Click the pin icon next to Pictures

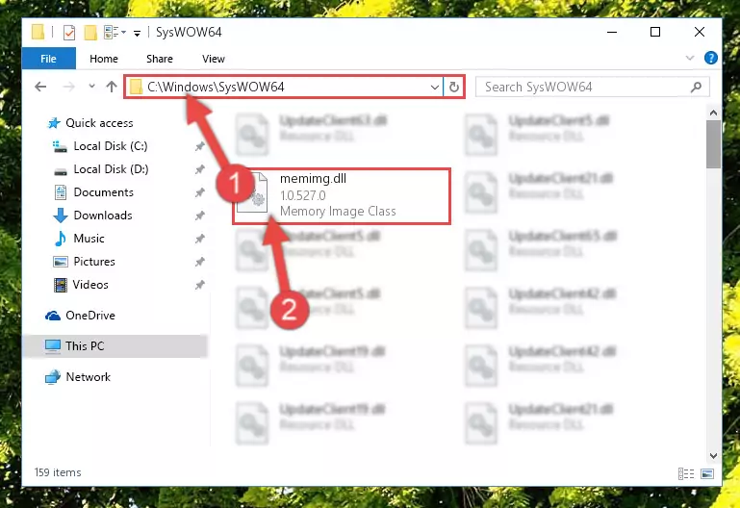pyautogui.click(x=199, y=262)
